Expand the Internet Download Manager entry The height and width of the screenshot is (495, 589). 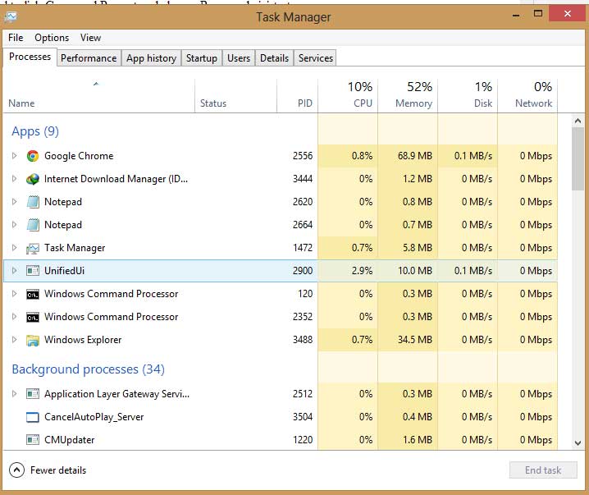tap(14, 178)
